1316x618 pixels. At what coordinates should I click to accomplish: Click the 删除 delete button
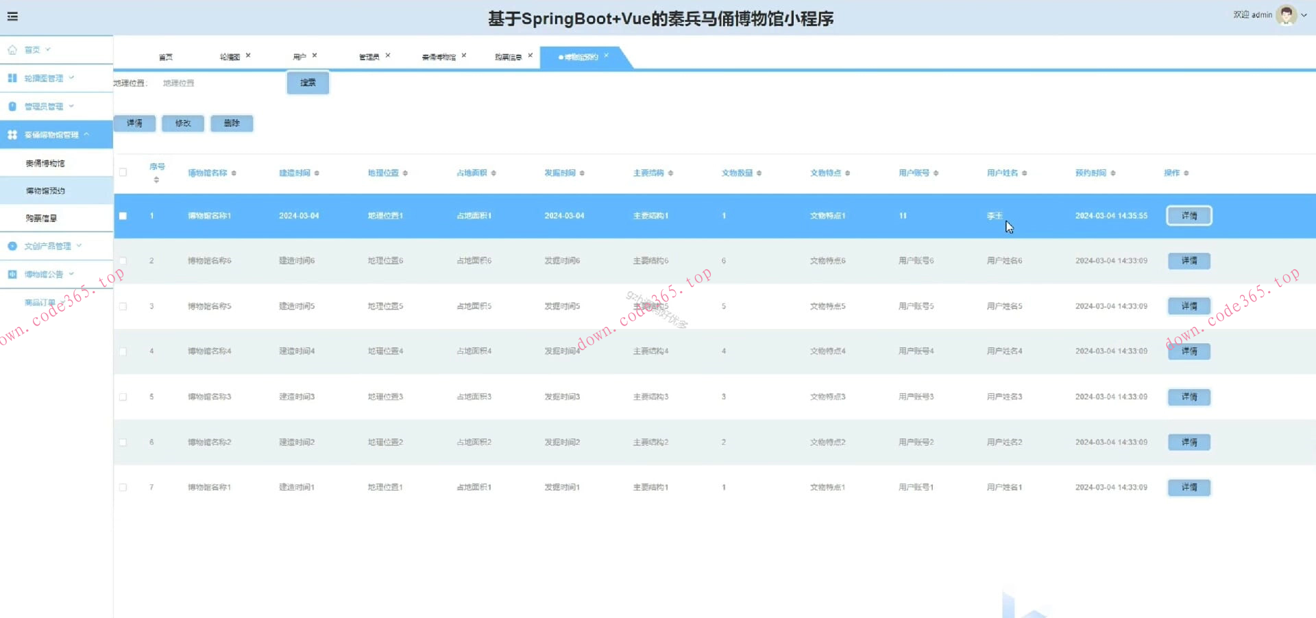click(232, 123)
